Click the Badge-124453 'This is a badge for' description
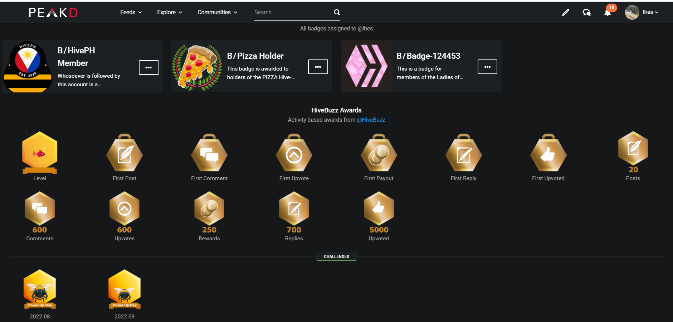The height and width of the screenshot is (322, 673). (430, 73)
